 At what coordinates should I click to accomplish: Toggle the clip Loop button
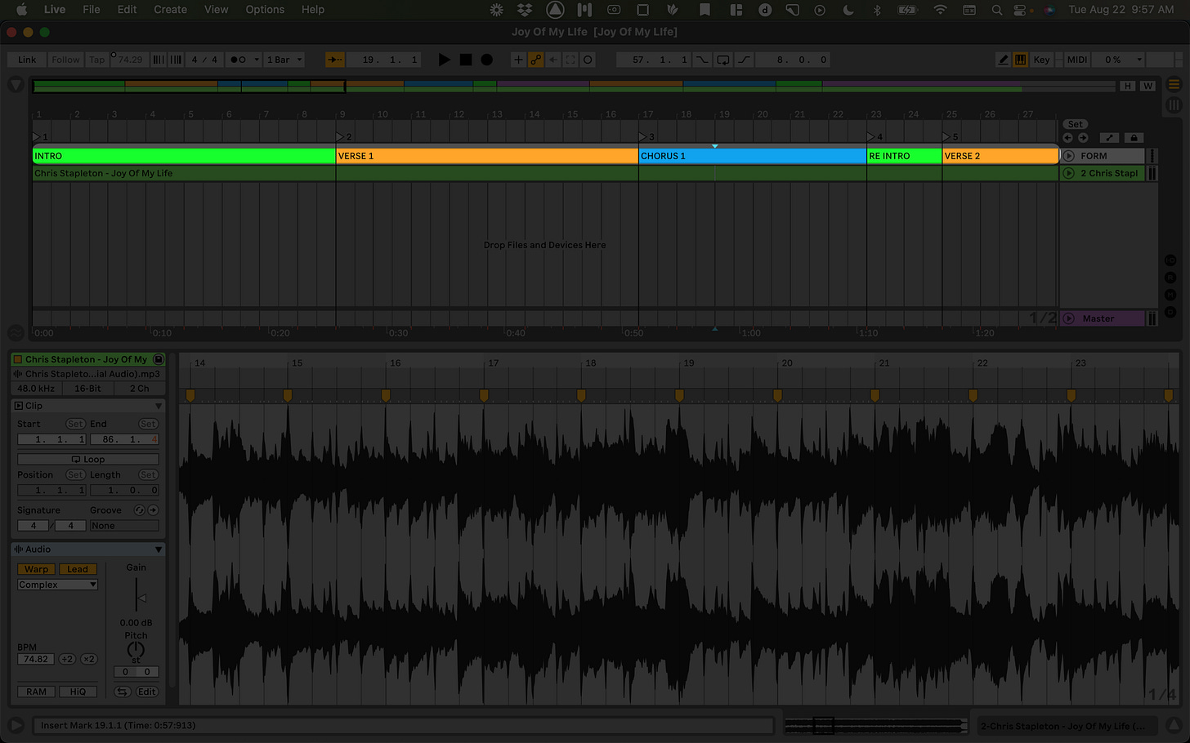point(88,460)
